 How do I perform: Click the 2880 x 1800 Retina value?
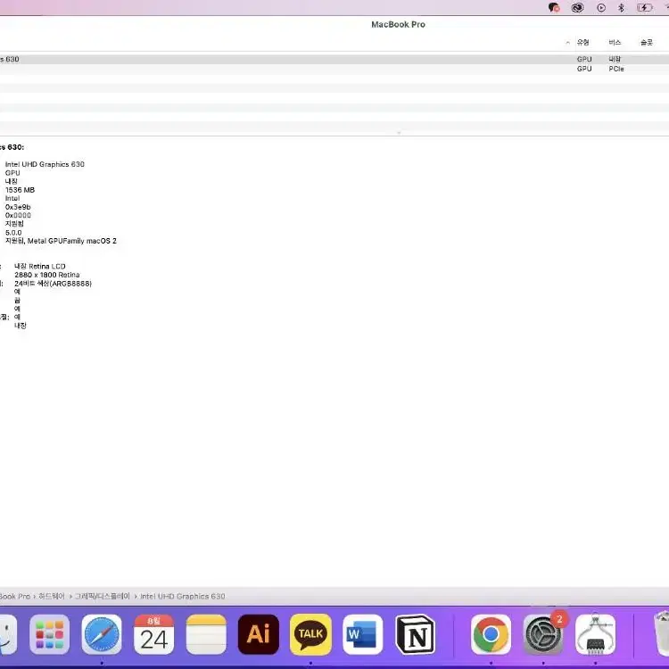(x=47, y=275)
